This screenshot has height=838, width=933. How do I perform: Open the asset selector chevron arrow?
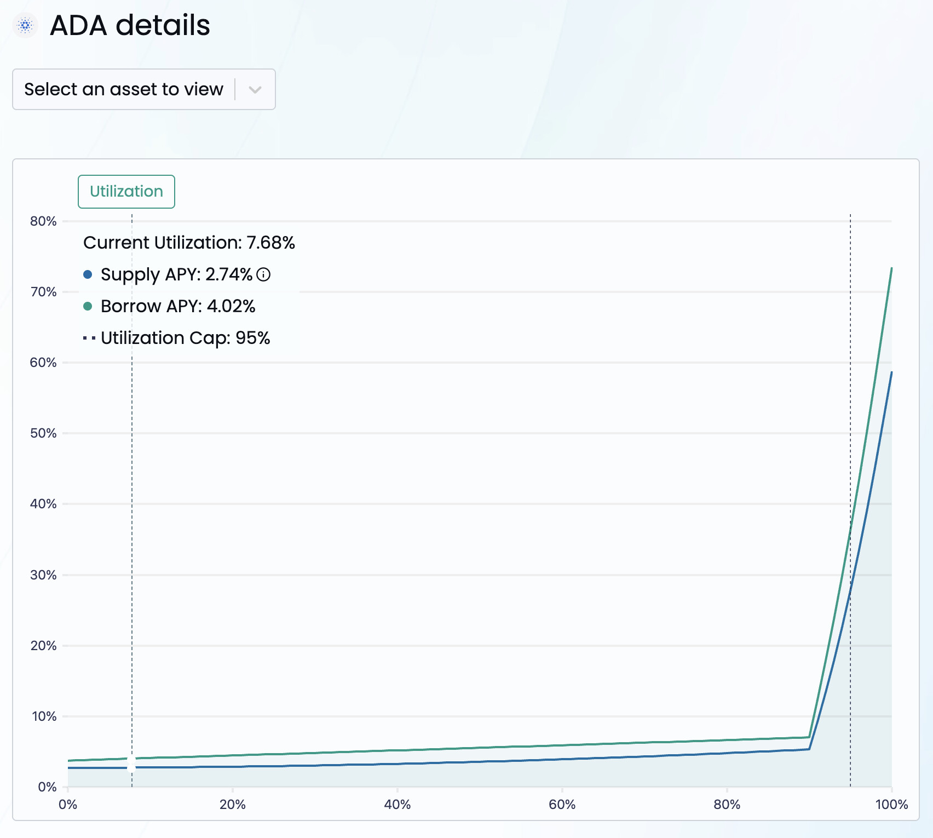point(255,89)
